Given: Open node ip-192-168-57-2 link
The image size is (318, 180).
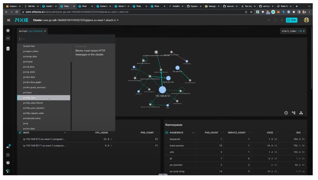Looking at the screenshot, I should (x=44, y=139).
